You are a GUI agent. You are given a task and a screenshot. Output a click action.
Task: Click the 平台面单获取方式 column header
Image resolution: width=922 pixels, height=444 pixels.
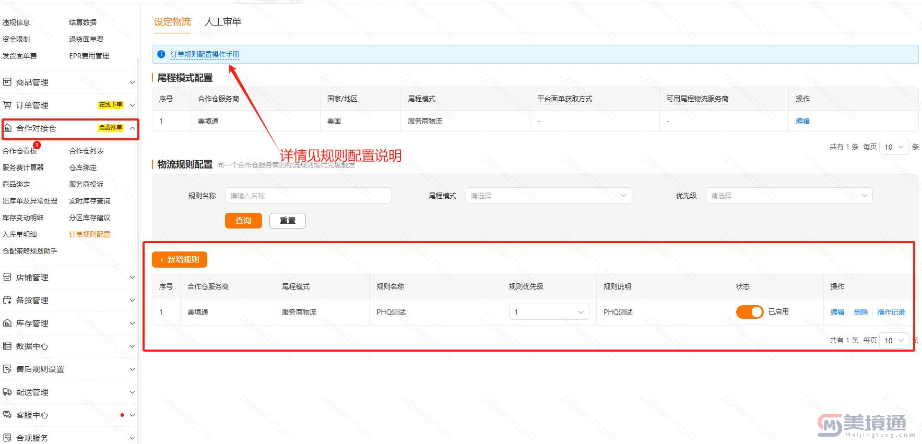coord(565,99)
